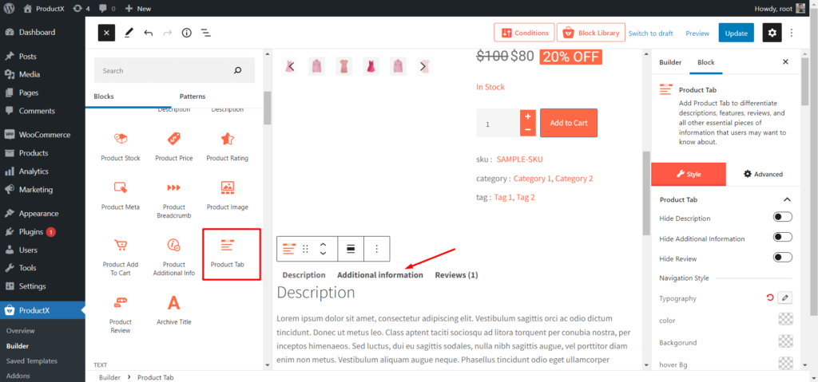Toggle the Hide Review switch

(x=783, y=258)
